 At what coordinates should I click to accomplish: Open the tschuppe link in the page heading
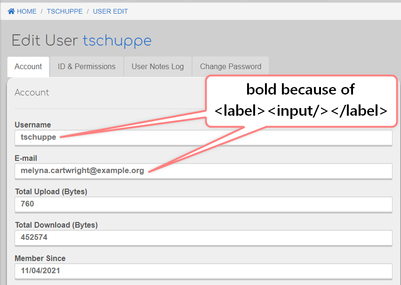(x=117, y=40)
